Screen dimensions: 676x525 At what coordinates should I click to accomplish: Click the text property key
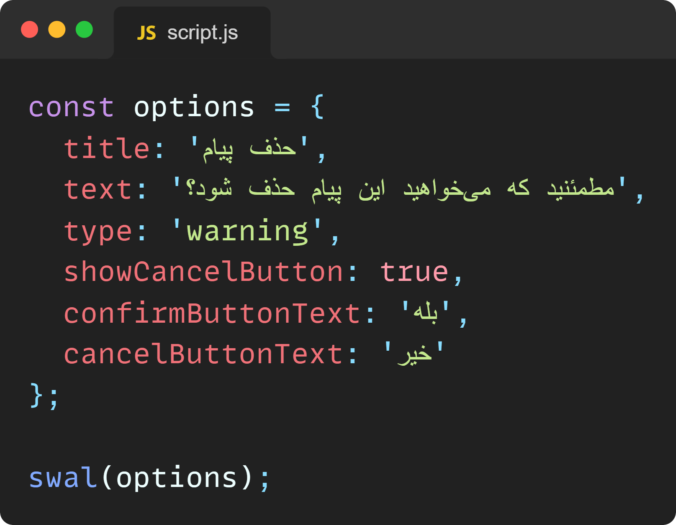[98, 190]
